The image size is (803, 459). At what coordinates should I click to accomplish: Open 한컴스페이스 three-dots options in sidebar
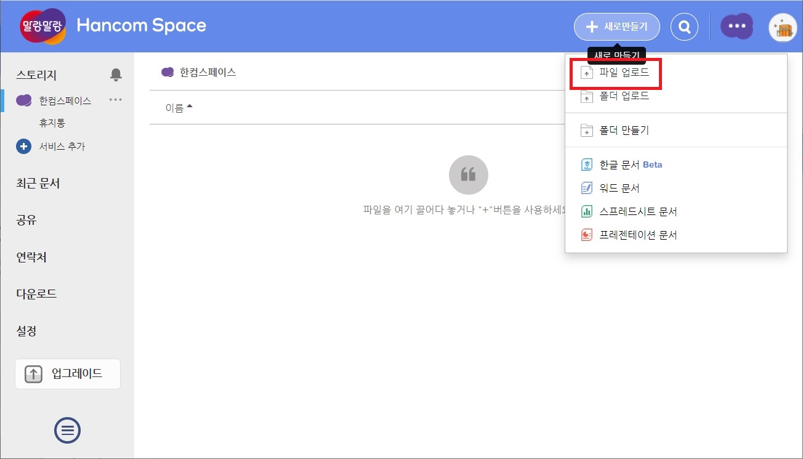[x=115, y=100]
